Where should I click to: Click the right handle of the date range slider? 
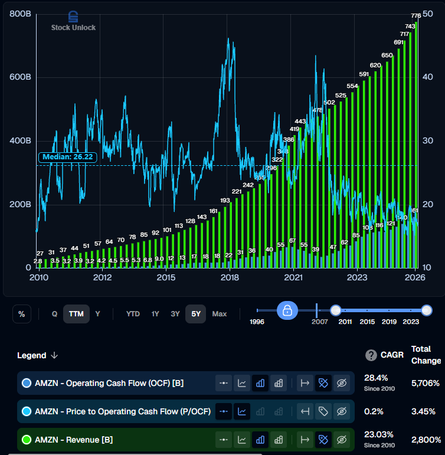click(427, 310)
